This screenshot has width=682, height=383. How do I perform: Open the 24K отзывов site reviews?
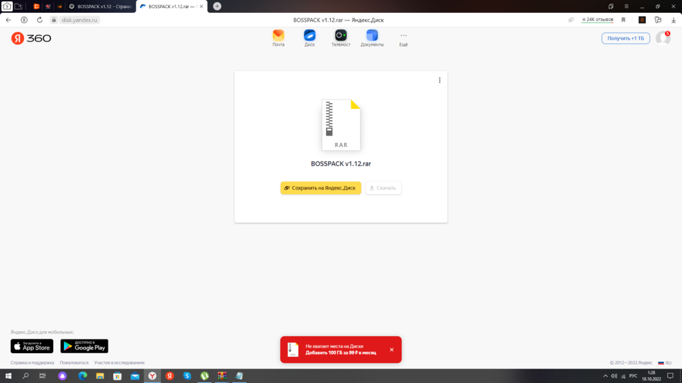[x=597, y=20]
